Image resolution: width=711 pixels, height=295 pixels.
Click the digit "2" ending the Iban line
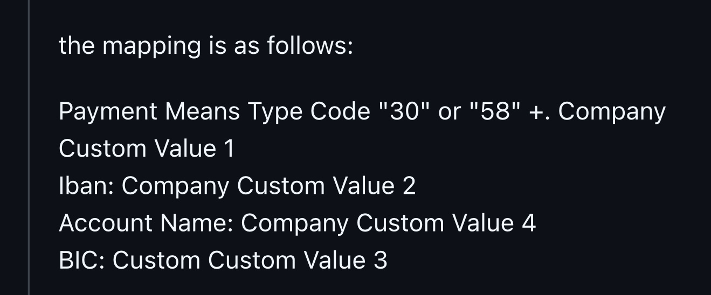coord(409,186)
